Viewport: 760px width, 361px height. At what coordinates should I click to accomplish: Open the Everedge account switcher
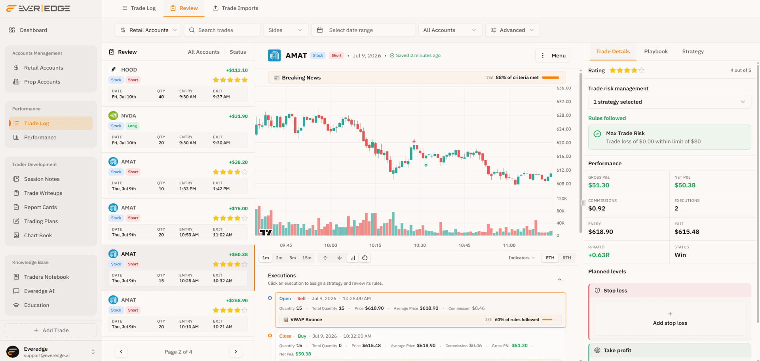(x=51, y=352)
